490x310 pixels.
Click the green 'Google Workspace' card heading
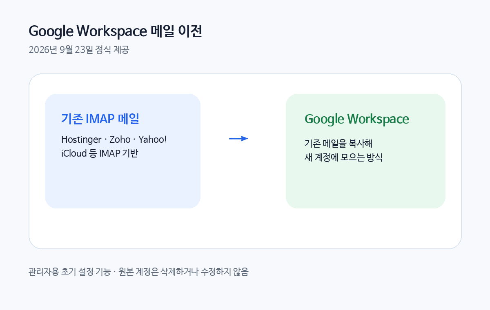356,119
